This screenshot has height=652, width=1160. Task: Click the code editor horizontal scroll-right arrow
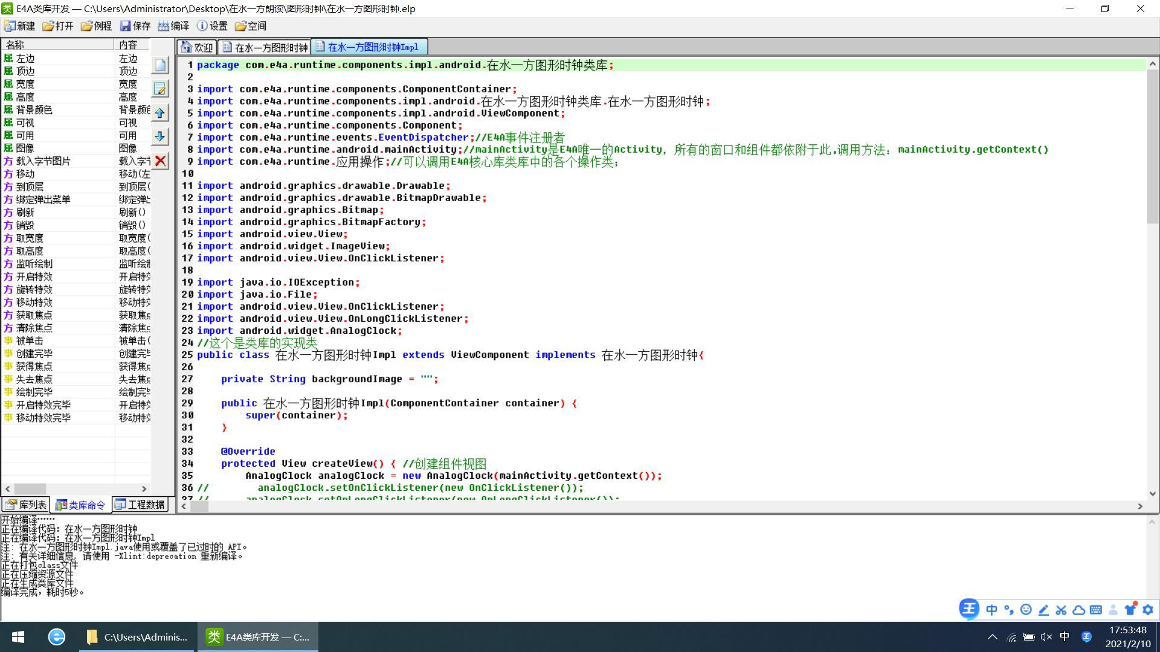(1140, 507)
